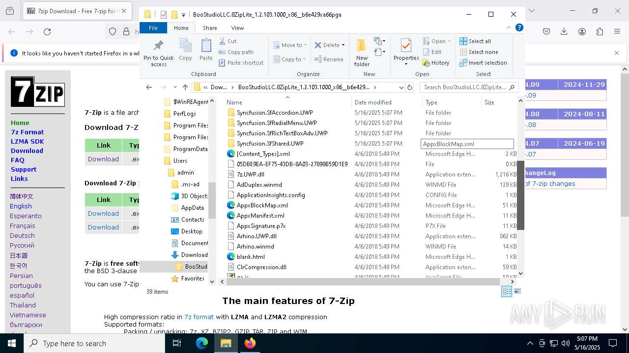Click New folder icon
629x353 pixels.
(x=362, y=52)
